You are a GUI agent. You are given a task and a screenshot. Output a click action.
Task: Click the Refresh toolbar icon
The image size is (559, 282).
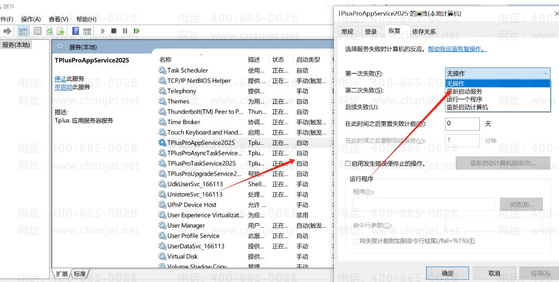50,31
